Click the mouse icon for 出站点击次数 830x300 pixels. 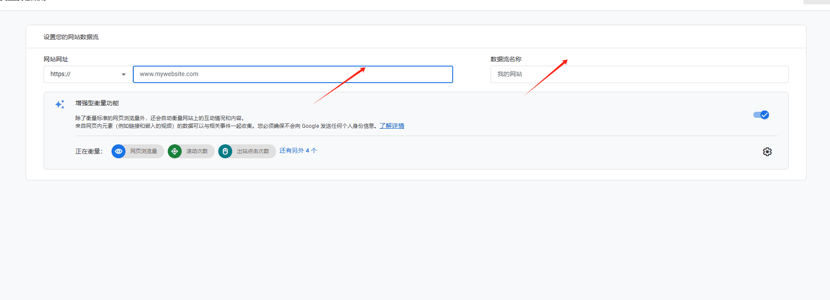pos(225,151)
